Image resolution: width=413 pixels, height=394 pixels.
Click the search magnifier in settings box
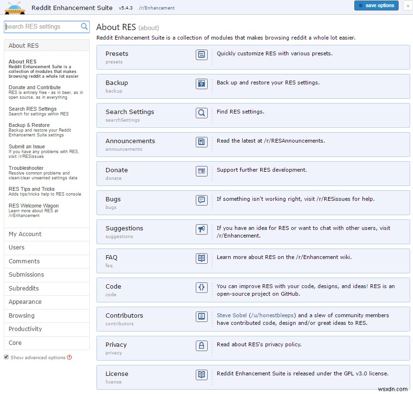(x=84, y=26)
